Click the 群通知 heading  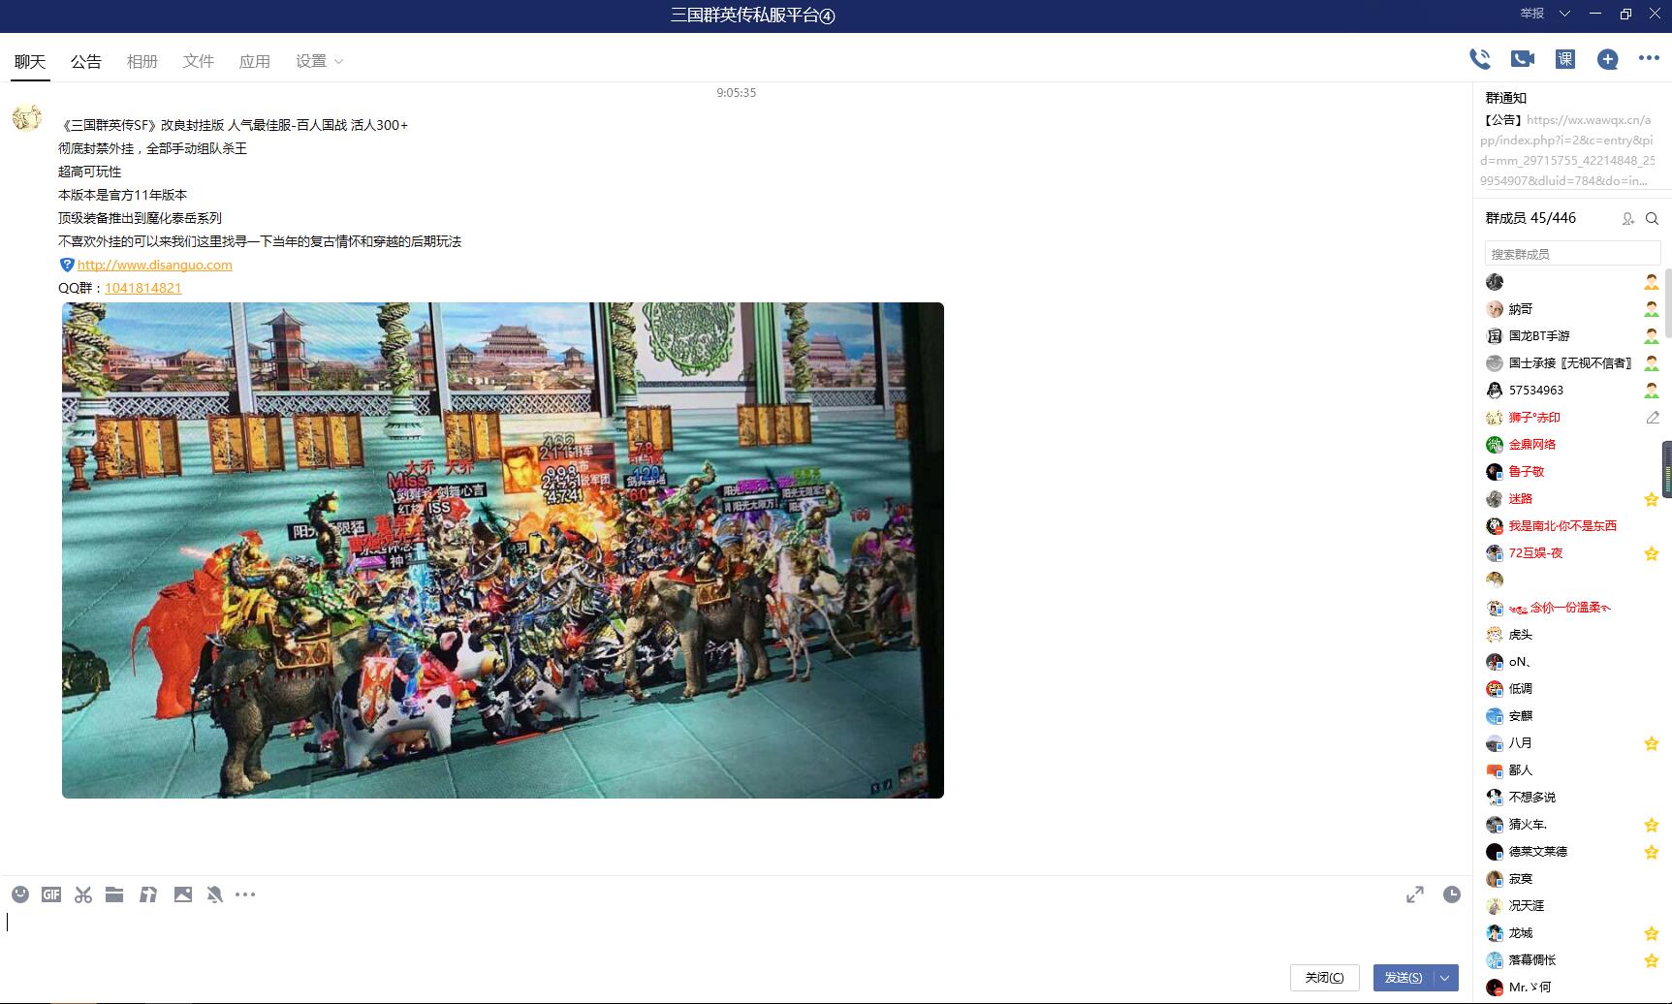coord(1505,98)
